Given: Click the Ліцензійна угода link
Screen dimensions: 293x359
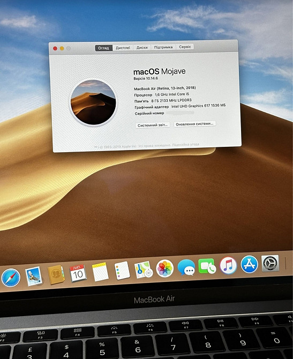Looking at the screenshot, I should (x=186, y=145).
